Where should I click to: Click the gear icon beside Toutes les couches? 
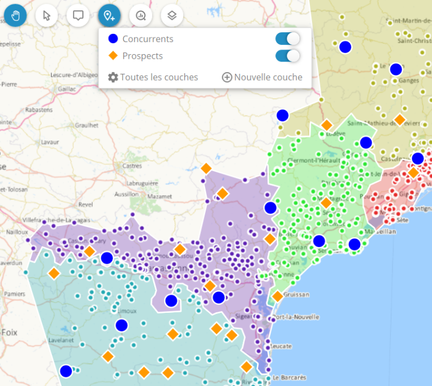tap(113, 77)
